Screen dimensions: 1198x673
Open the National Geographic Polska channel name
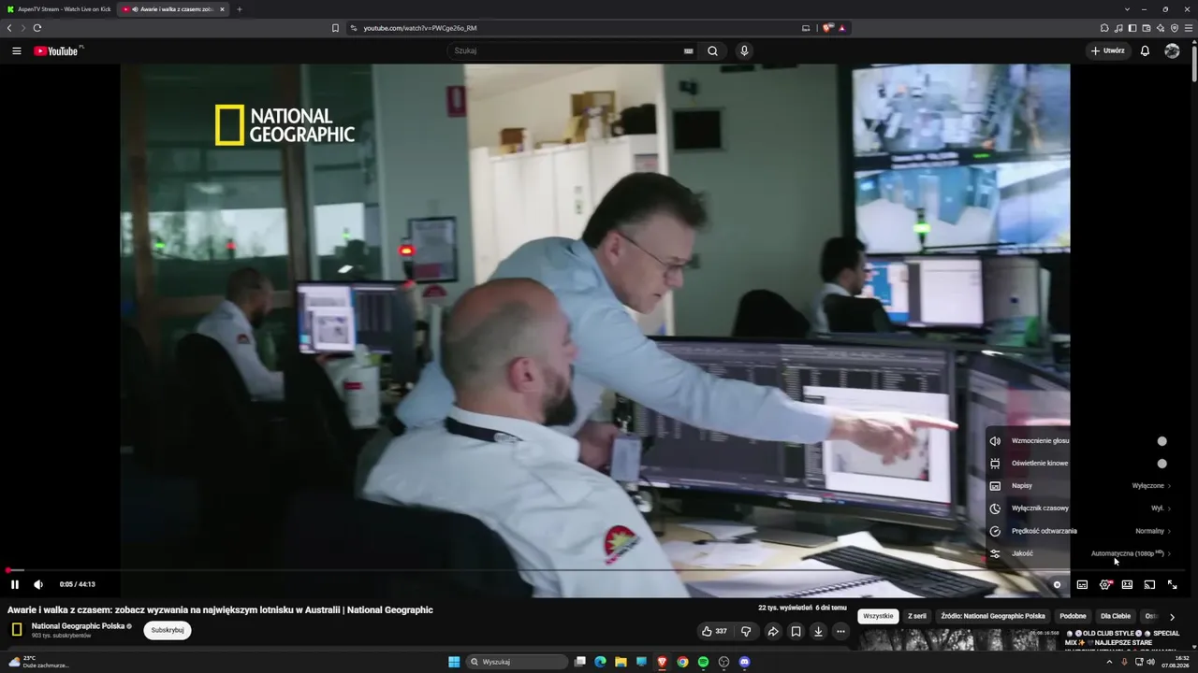[78, 626]
